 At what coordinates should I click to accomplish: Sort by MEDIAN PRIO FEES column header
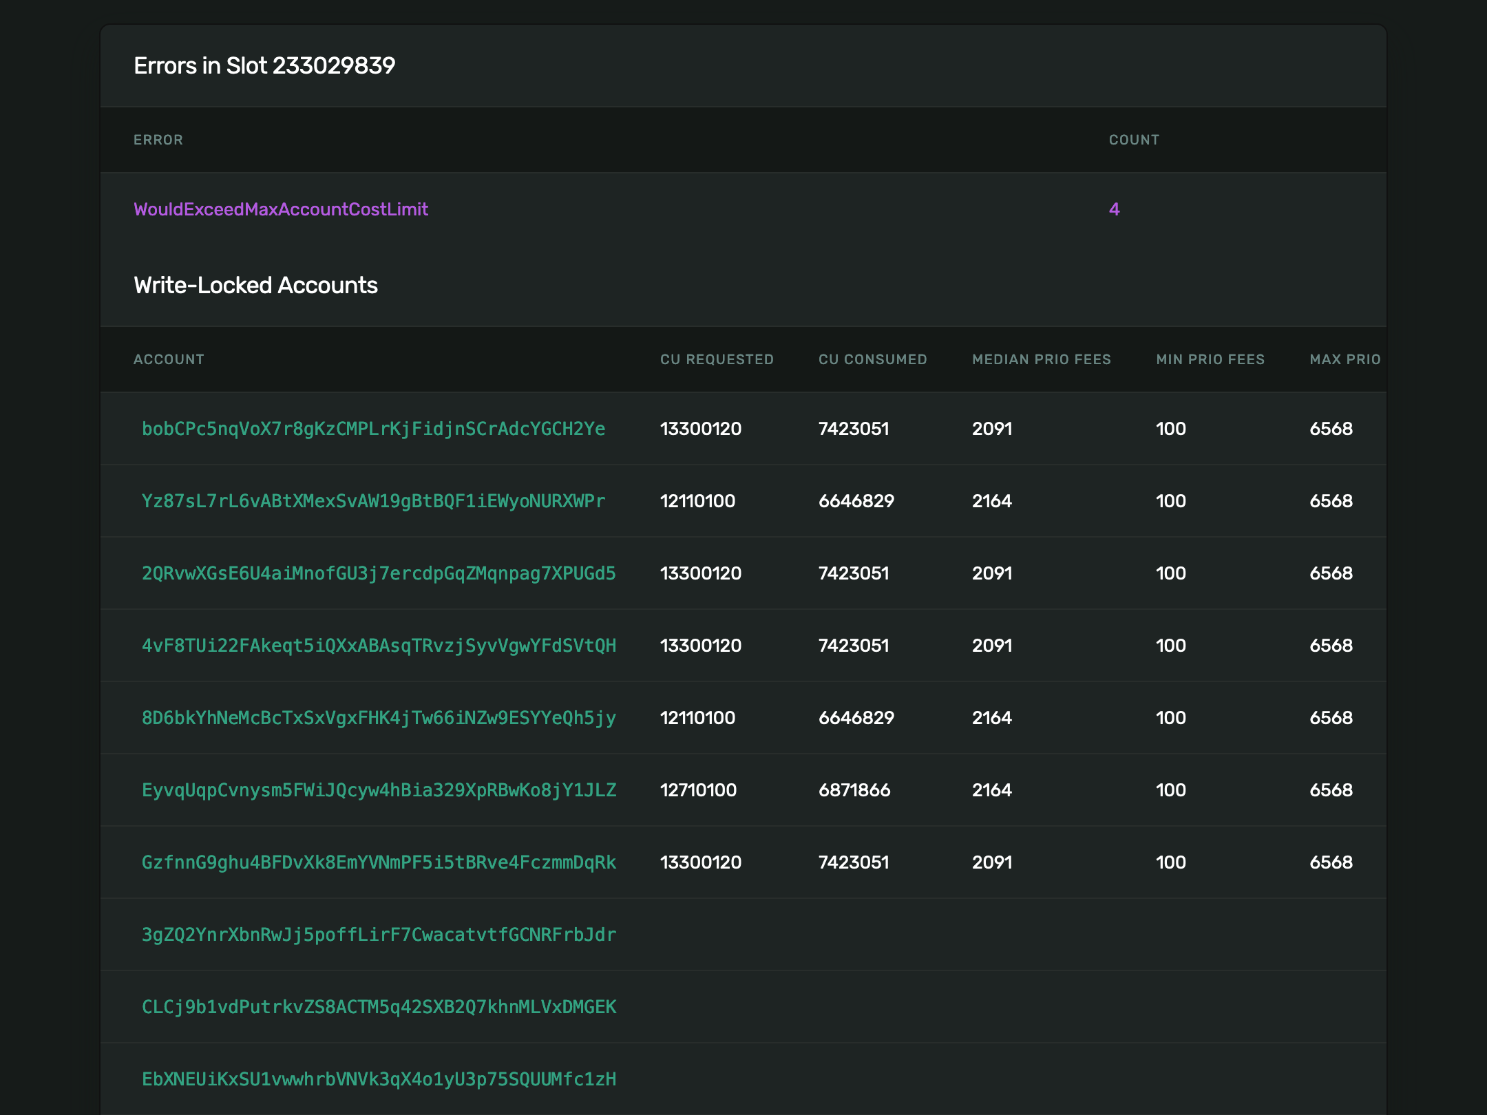pyautogui.click(x=1041, y=359)
